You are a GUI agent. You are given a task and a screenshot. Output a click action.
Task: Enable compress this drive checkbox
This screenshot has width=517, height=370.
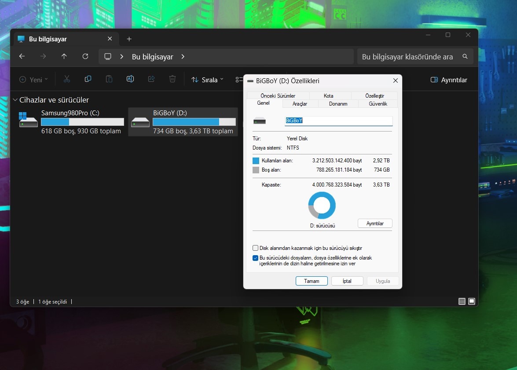tap(255, 248)
